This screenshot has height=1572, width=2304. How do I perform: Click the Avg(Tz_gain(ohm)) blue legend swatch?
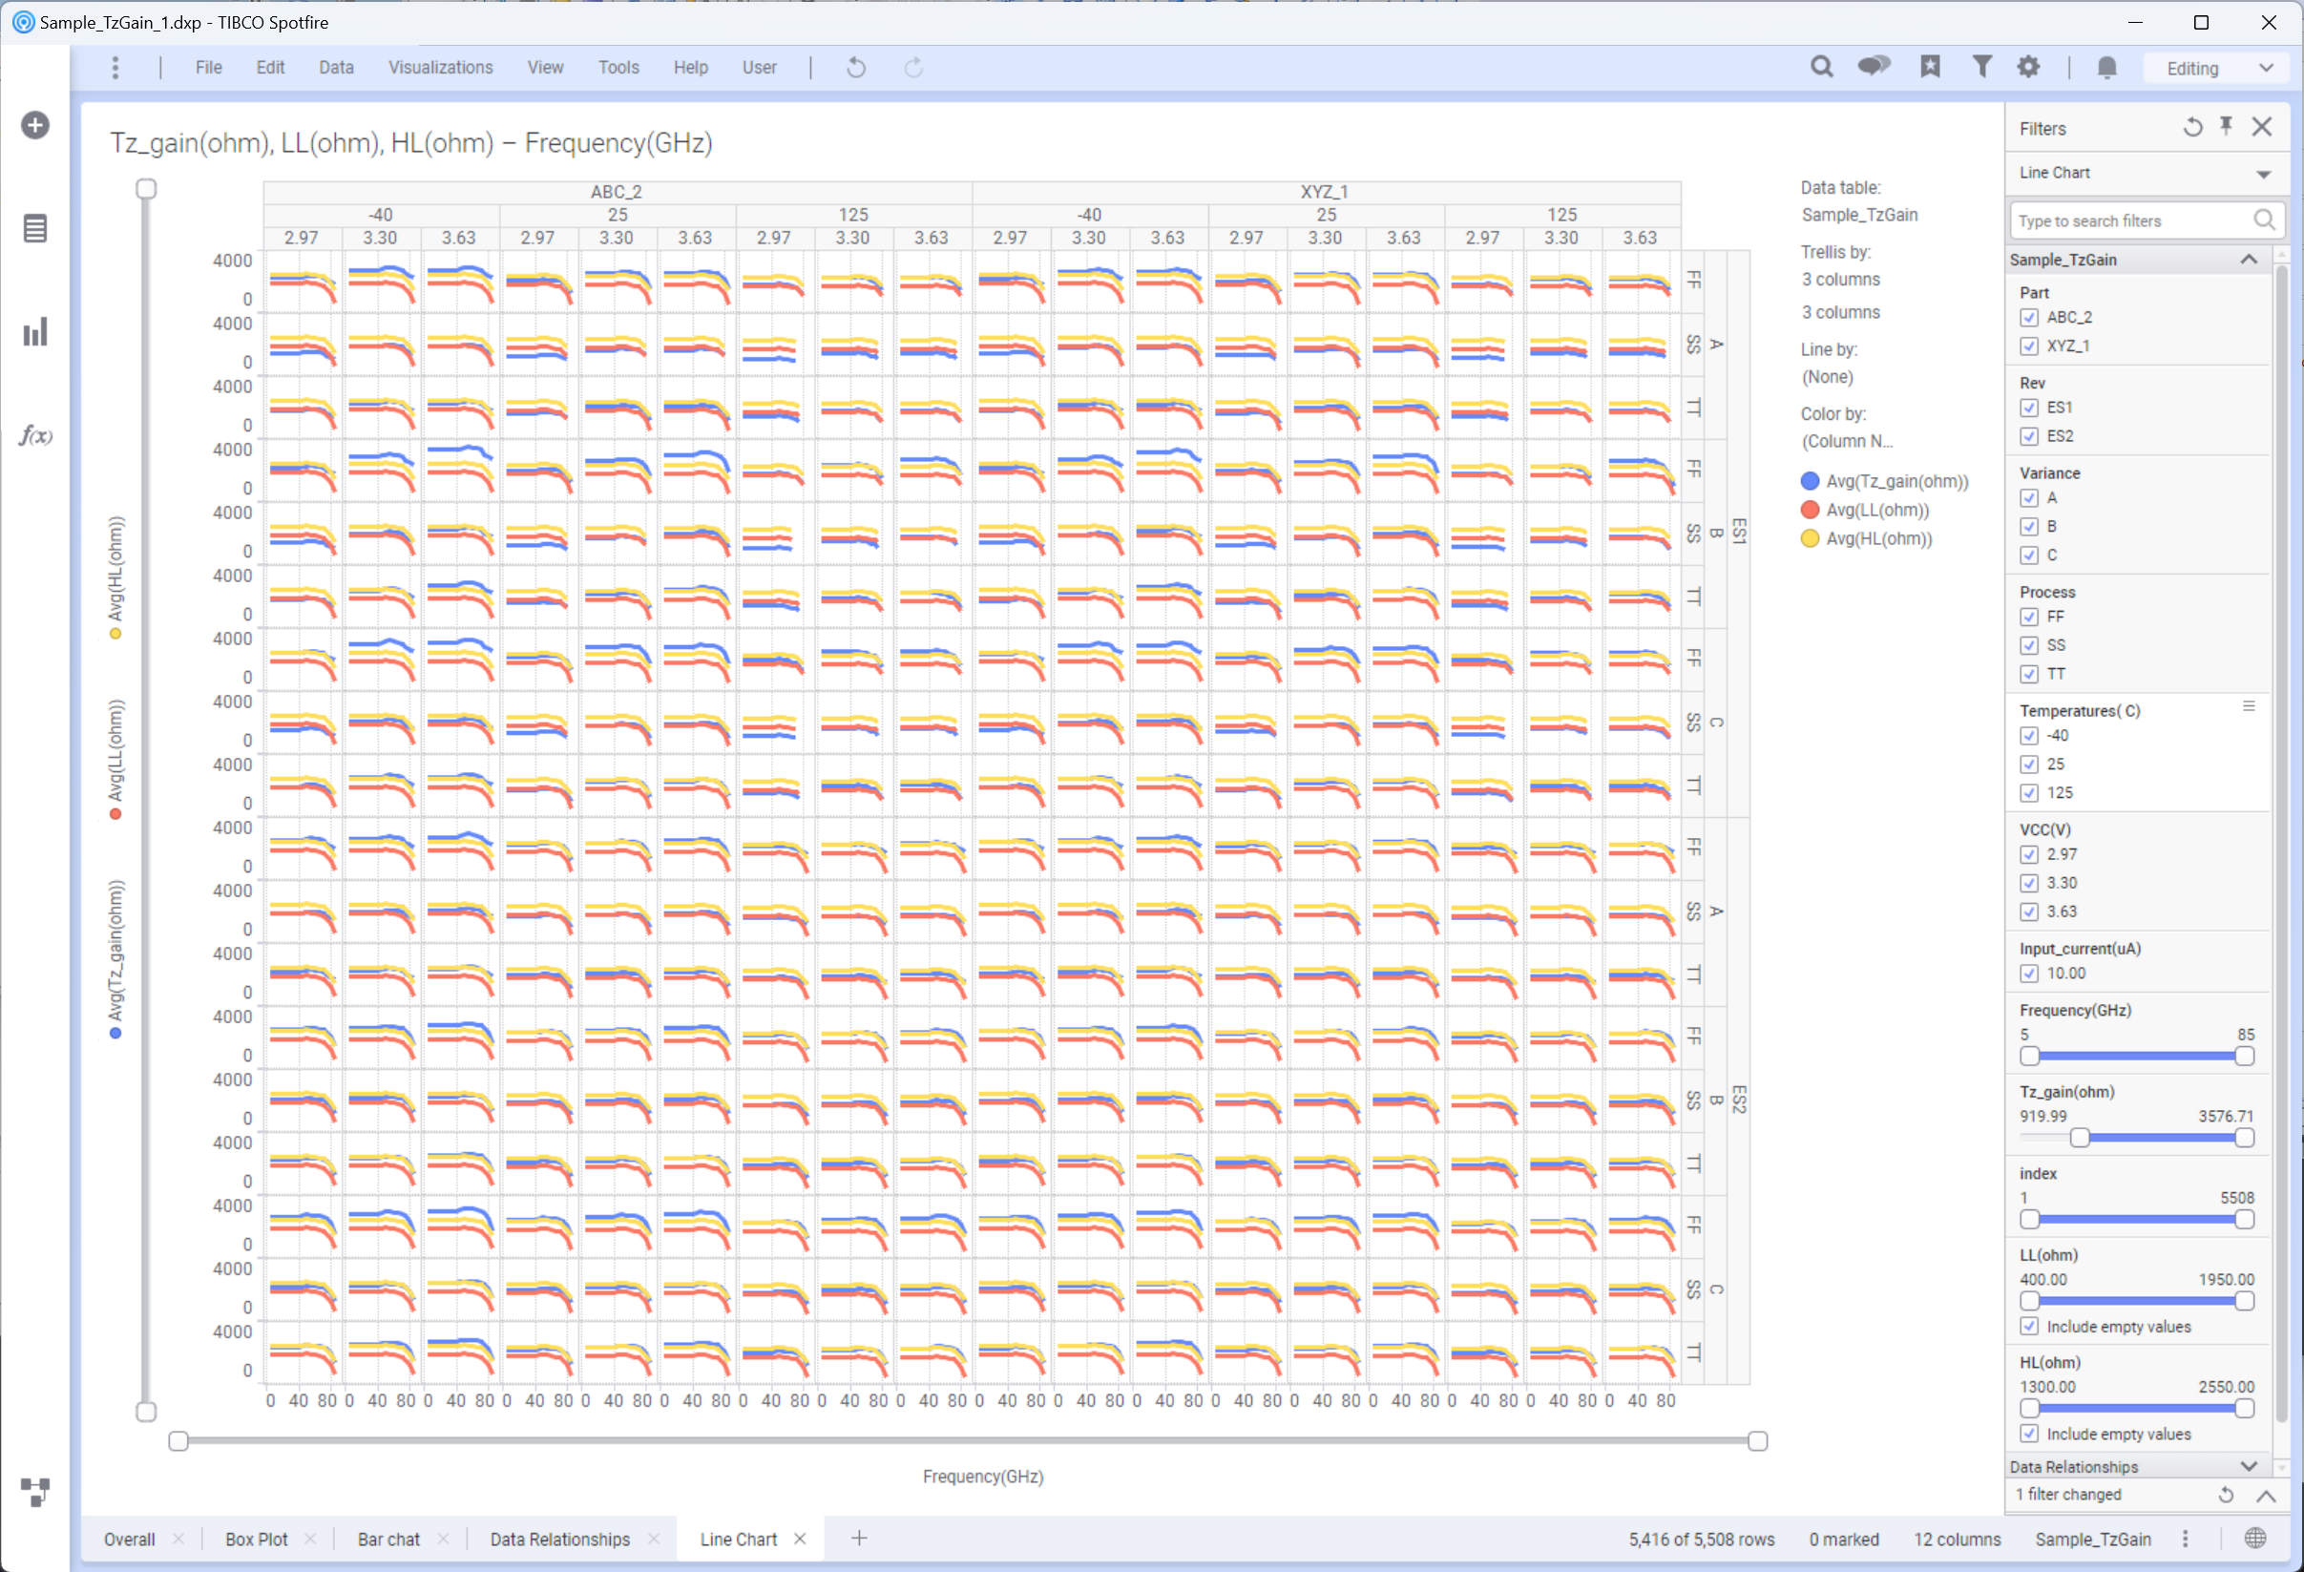pyautogui.click(x=1811, y=481)
